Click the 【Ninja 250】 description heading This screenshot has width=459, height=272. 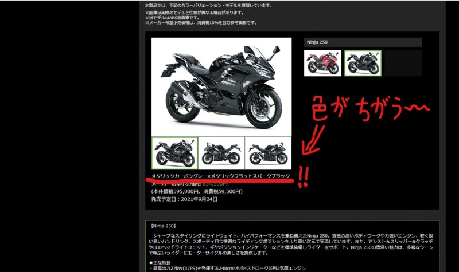click(x=163, y=226)
